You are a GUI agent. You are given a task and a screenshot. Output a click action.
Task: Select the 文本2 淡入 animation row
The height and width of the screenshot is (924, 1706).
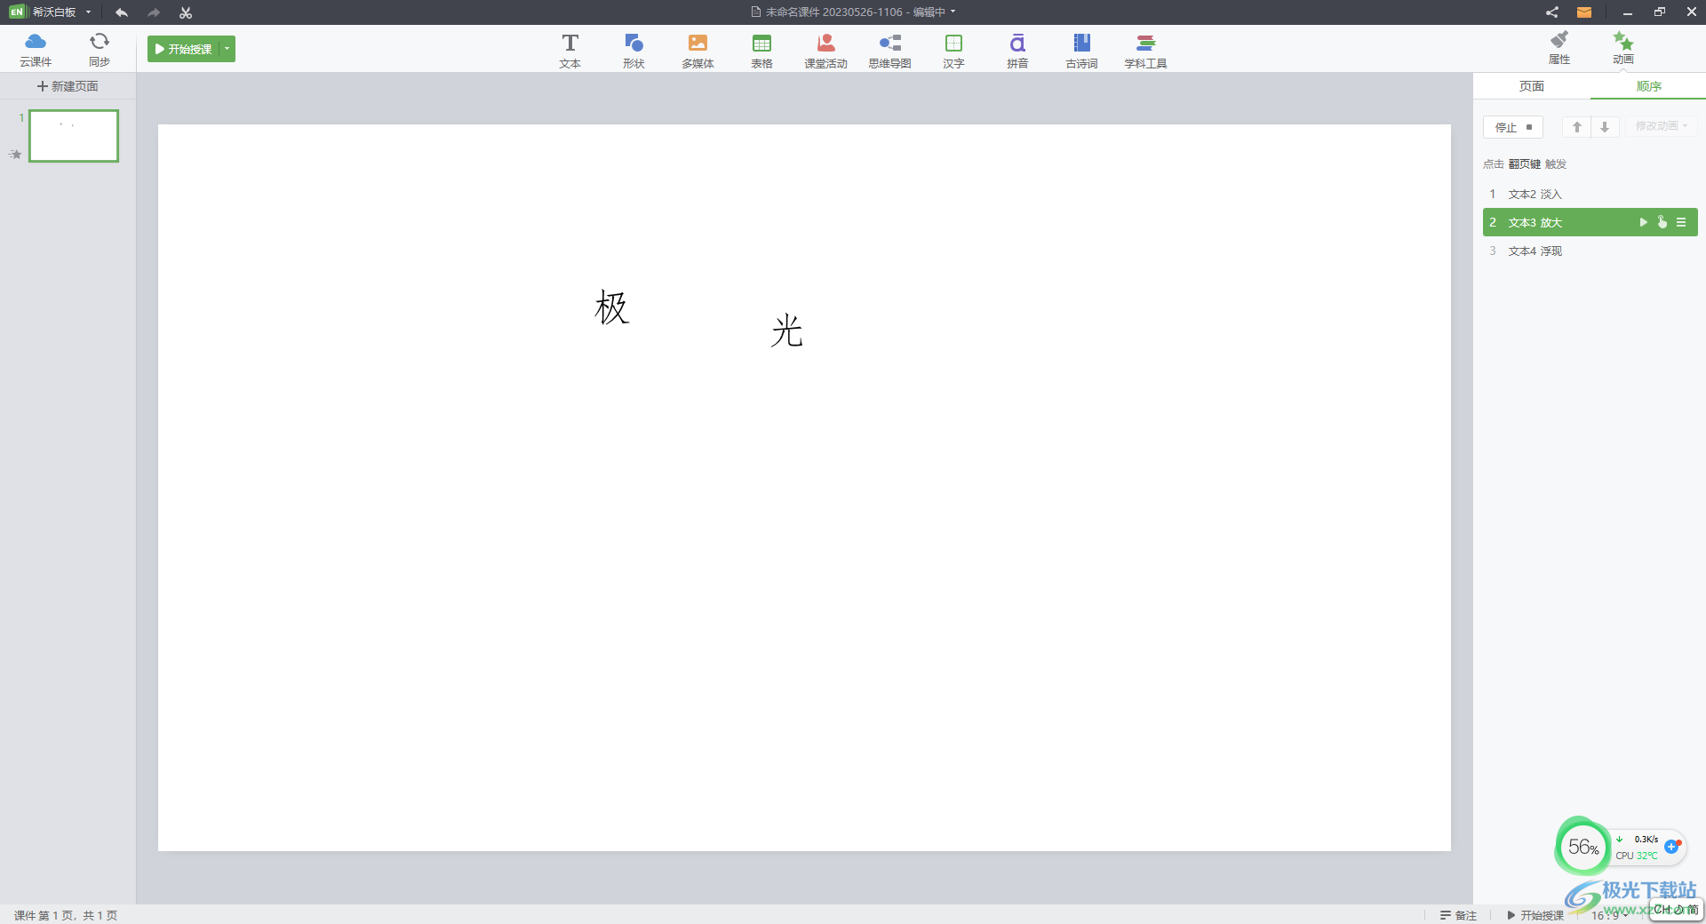pos(1590,194)
